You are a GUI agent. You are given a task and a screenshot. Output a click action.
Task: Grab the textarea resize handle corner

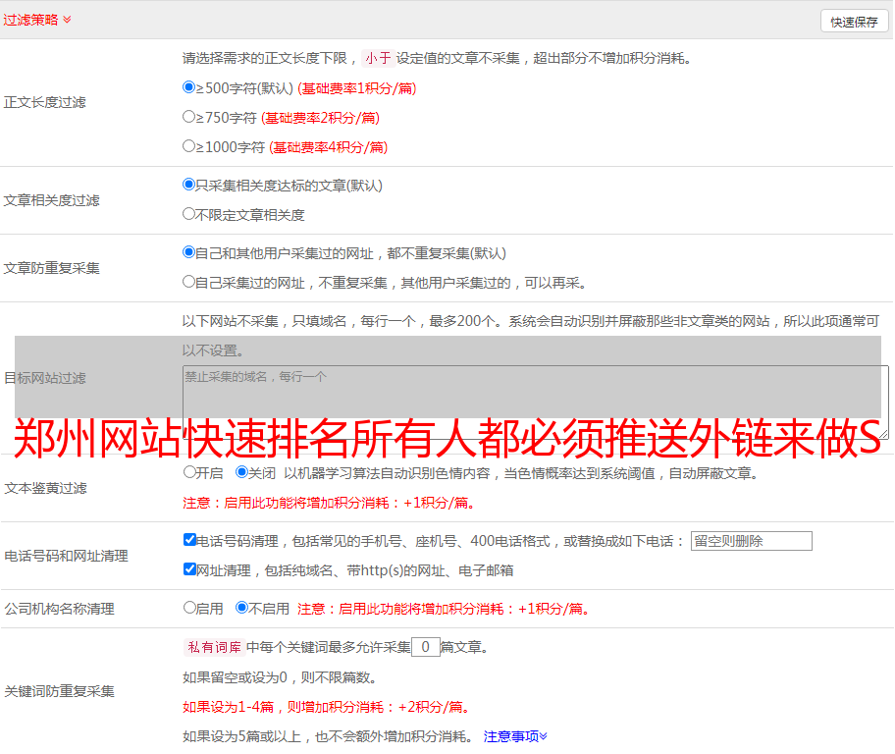[x=884, y=435]
